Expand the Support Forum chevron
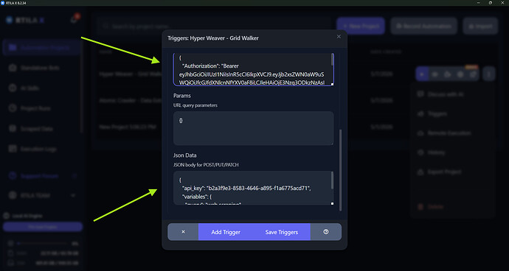Viewport: 509px width, 271px height. [74, 176]
